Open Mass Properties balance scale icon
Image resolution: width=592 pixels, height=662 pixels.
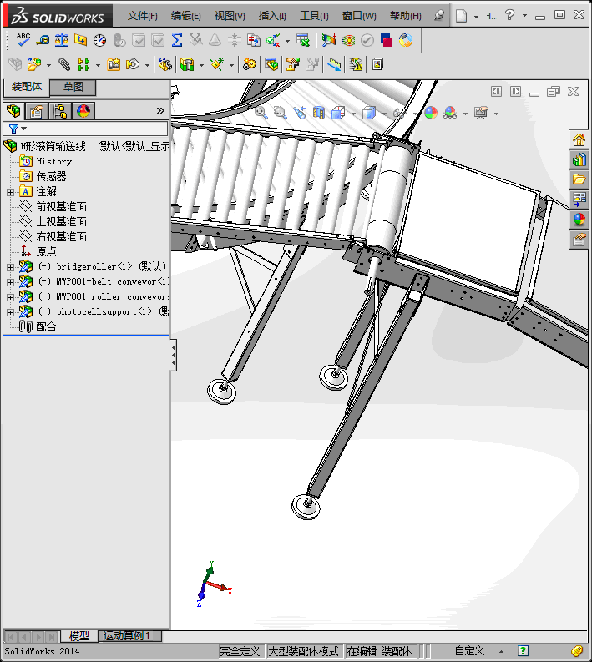pos(62,40)
